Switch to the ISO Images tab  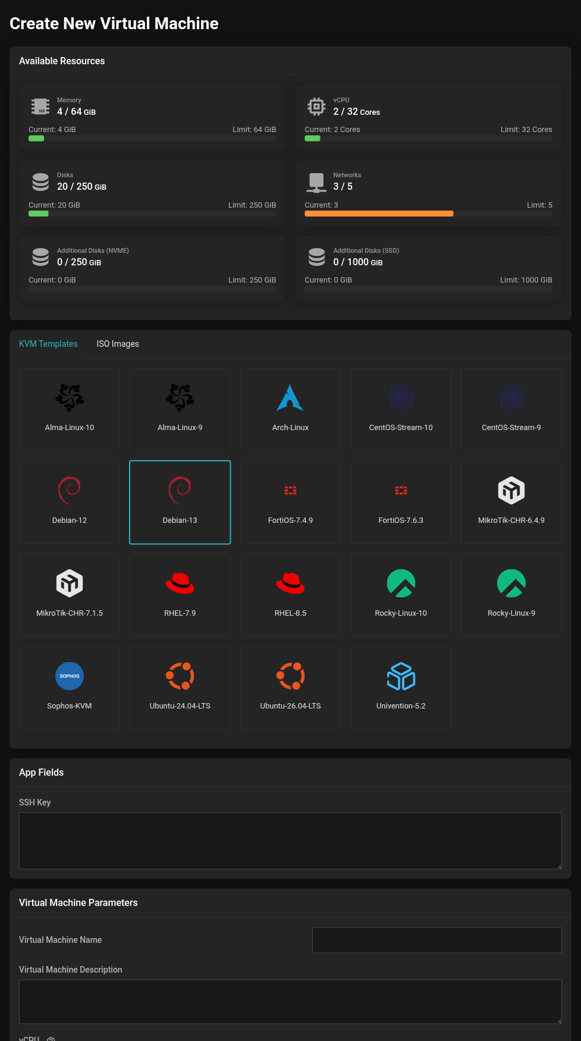click(118, 344)
